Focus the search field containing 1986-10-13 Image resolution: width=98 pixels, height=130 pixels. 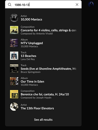[43, 5]
